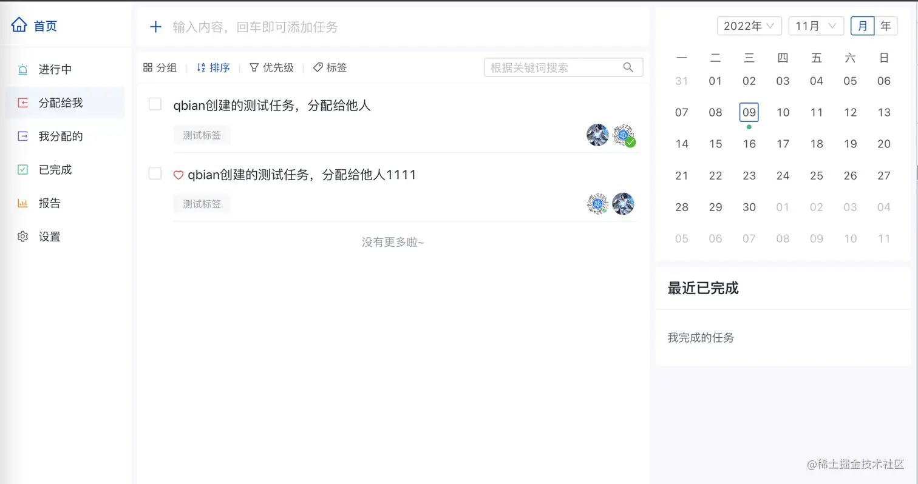
Task: Click the plus icon to add task
Action: (x=155, y=27)
